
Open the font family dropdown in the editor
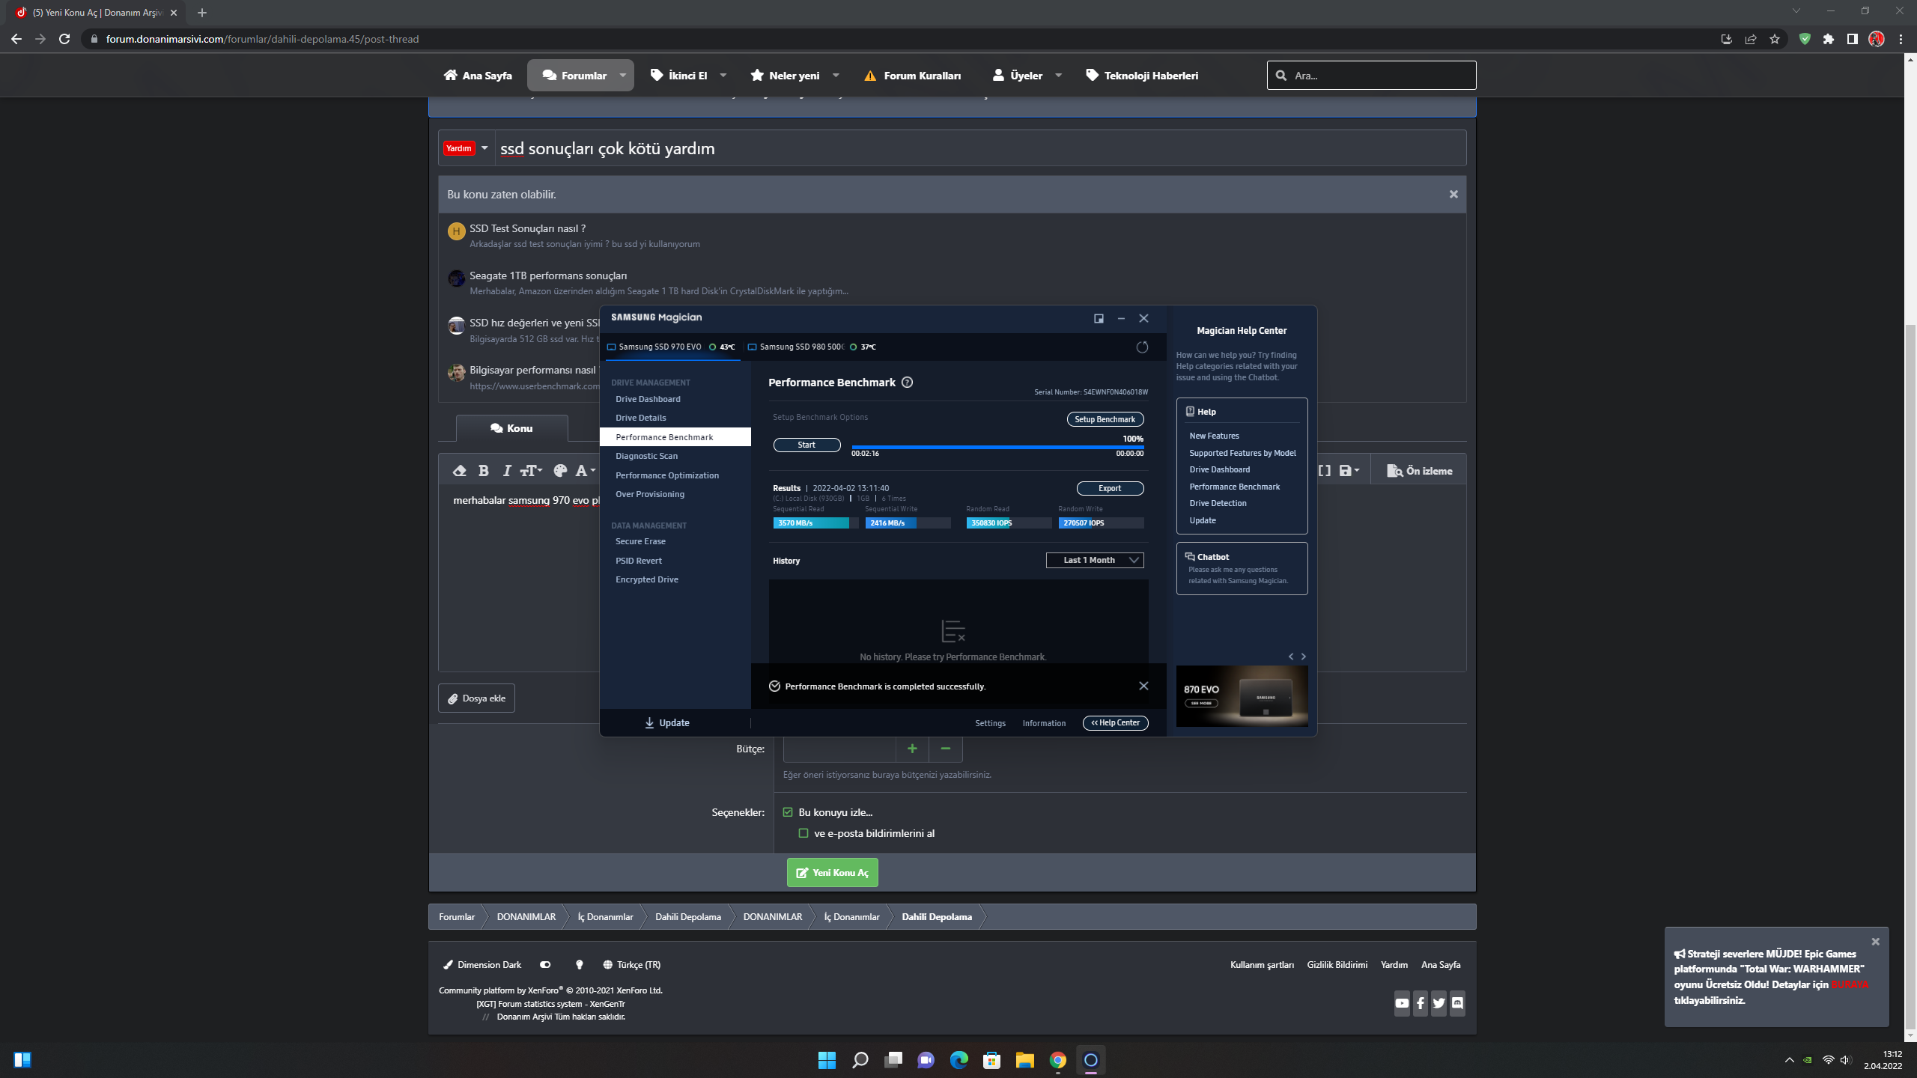[x=585, y=471]
